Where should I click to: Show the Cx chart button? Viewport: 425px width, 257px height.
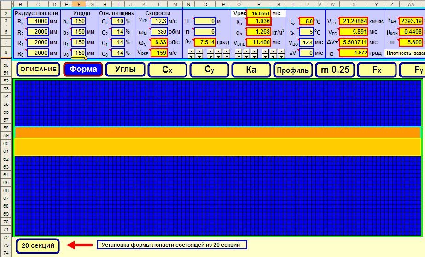tap(168, 70)
